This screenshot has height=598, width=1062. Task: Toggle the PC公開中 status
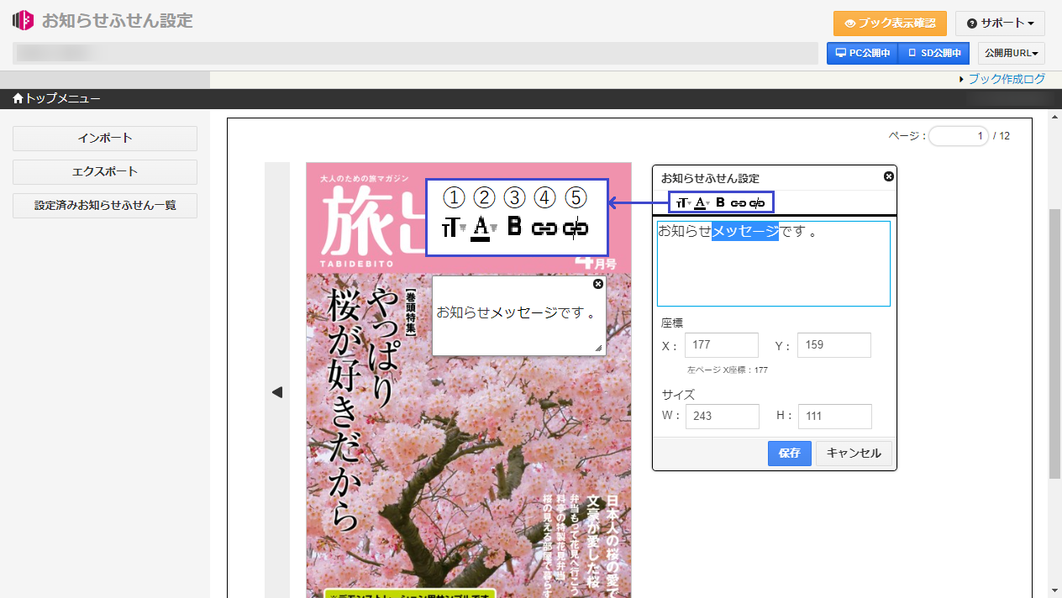tap(862, 53)
